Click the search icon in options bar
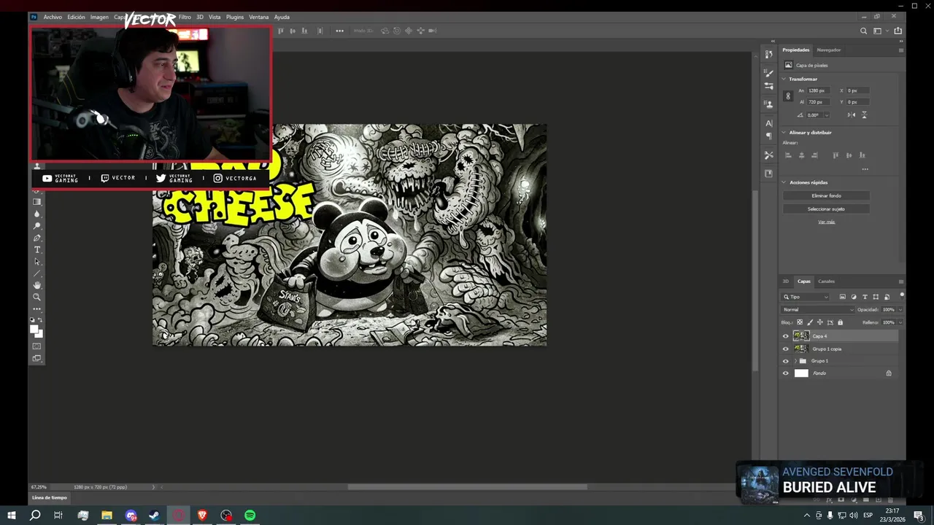 (x=864, y=31)
